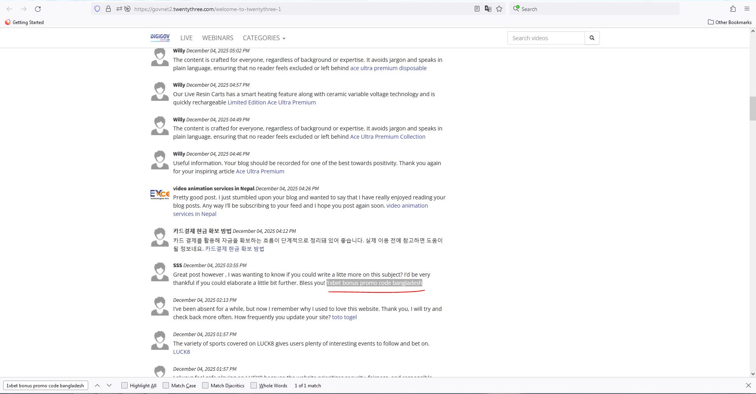Bookmark this page with the star icon
756x394 pixels.
tap(499, 9)
